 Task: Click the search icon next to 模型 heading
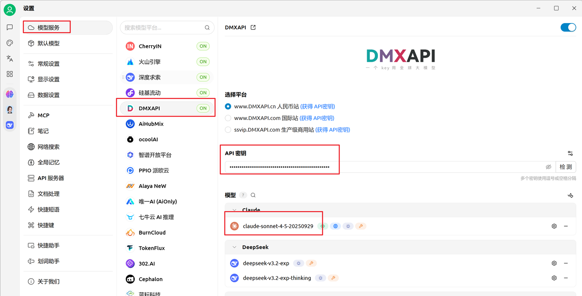pyautogui.click(x=253, y=195)
